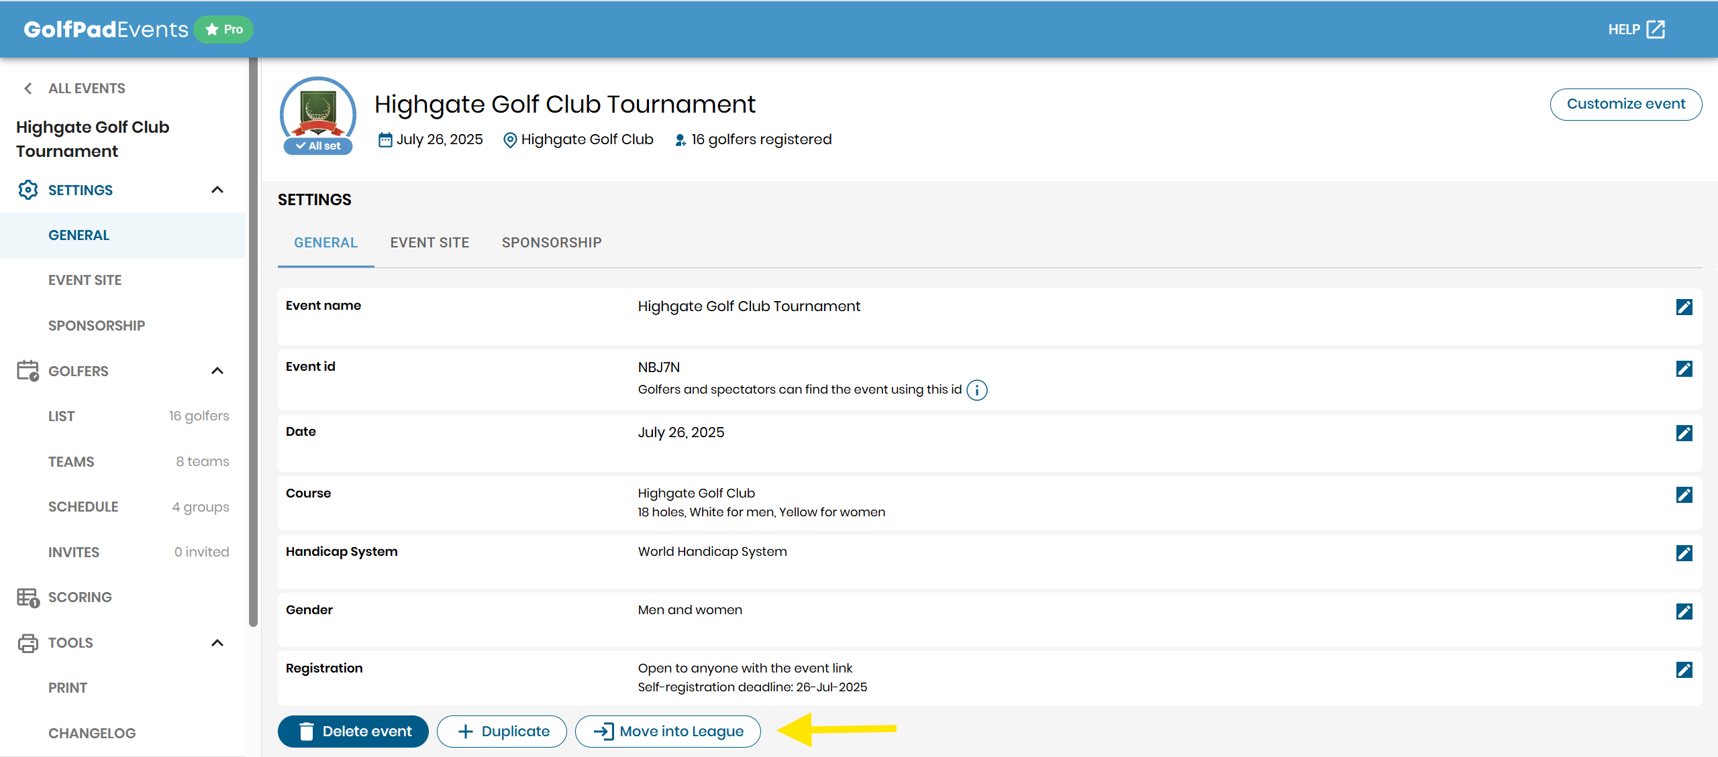
Task: Switch to the EVENT SITE tab
Action: 429,243
